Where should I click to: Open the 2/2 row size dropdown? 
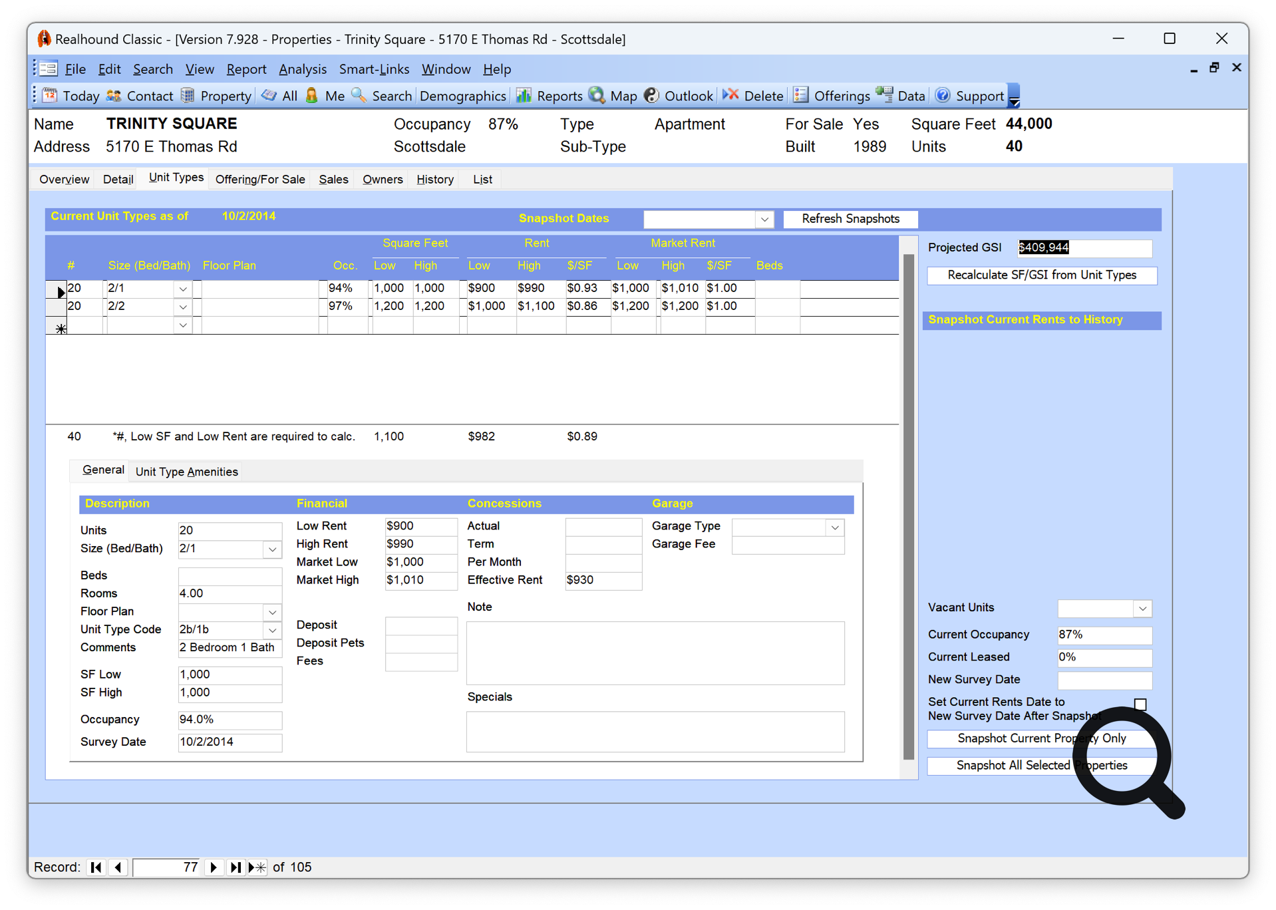point(183,307)
